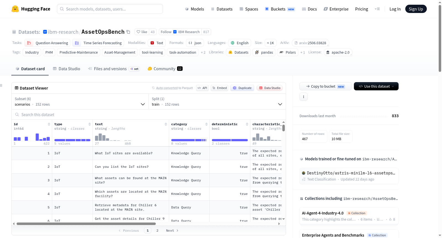Click the sidebar table of contents icon

(1, 85)
